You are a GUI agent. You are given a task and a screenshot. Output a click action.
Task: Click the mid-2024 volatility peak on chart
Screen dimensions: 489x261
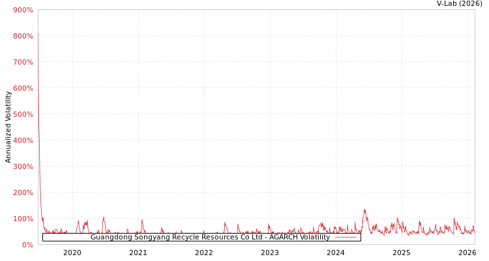point(364,210)
